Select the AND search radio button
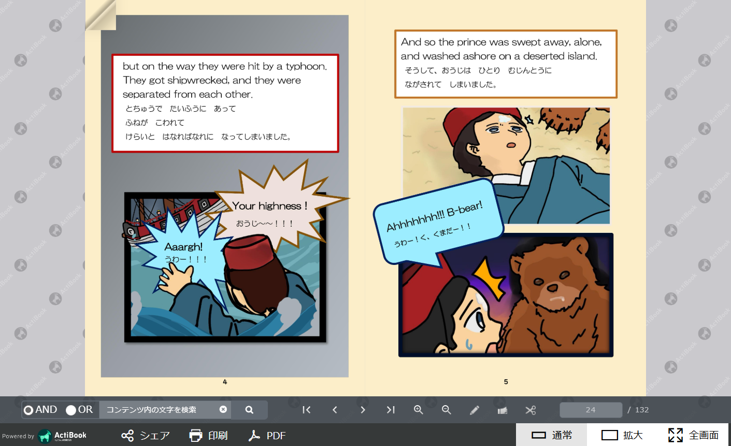The height and width of the screenshot is (446, 731). pos(29,410)
